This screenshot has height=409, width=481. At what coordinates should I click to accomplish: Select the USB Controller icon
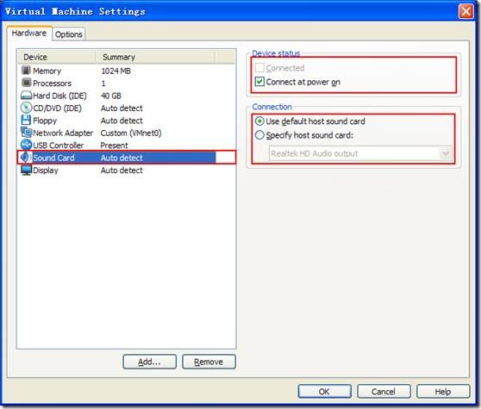click(26, 145)
